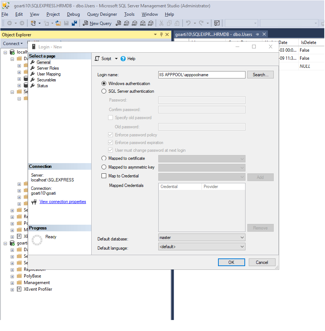The width and height of the screenshot is (325, 331).
Task: Toggle the Enforce password expiration checkbox
Action: pyautogui.click(x=110, y=142)
